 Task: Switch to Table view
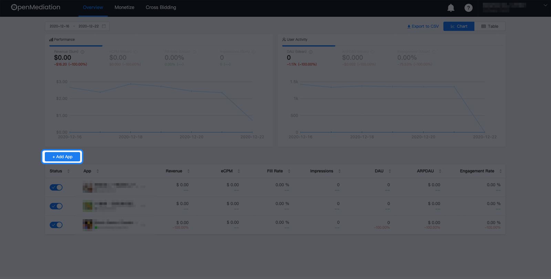(490, 26)
